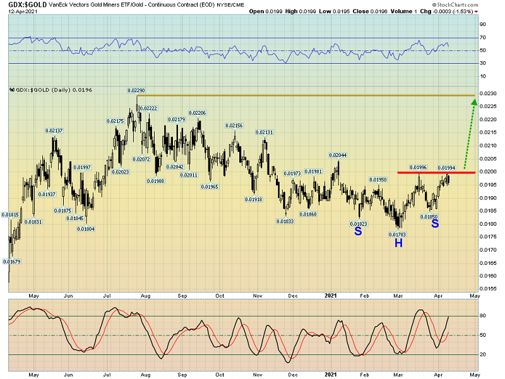Click the 0.01997 price label

[x=82, y=167]
